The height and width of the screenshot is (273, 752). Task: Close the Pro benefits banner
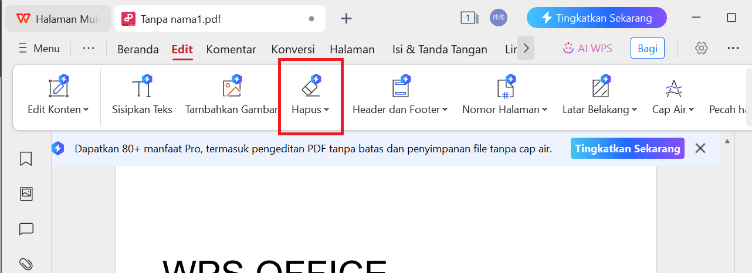click(x=700, y=148)
